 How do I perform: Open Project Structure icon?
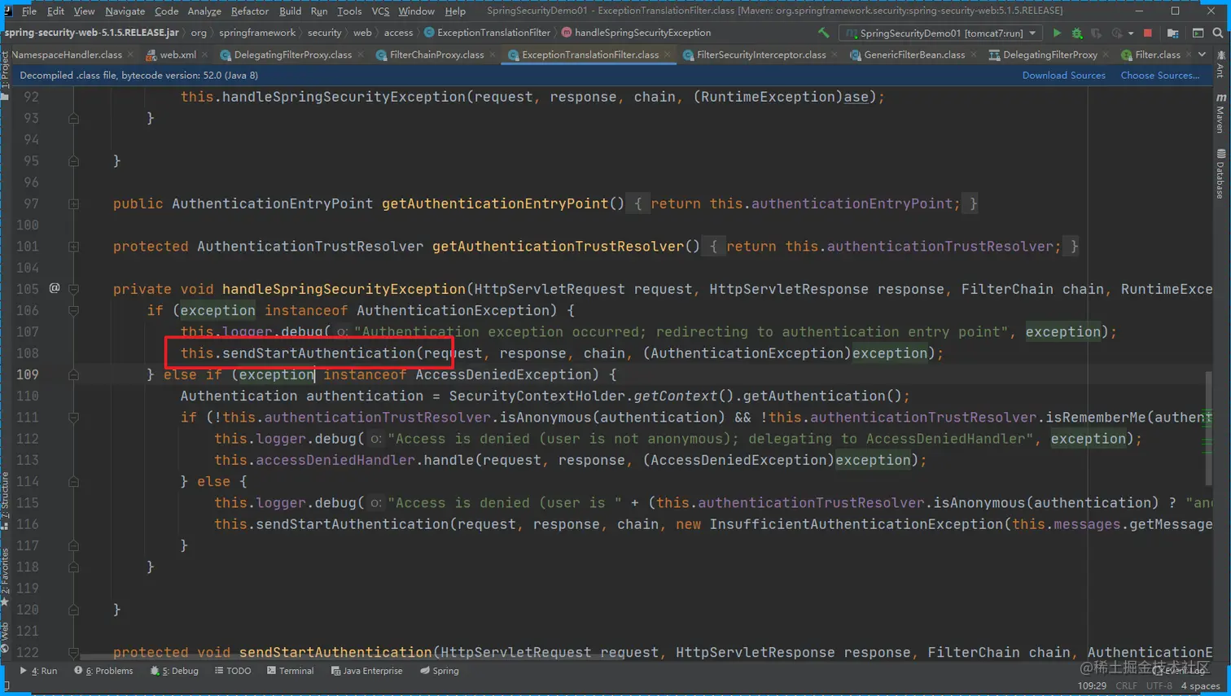(x=1172, y=33)
